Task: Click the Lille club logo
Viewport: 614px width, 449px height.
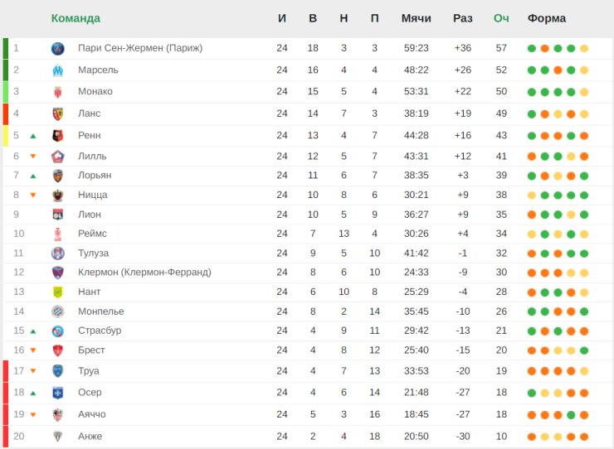Action: [57, 157]
